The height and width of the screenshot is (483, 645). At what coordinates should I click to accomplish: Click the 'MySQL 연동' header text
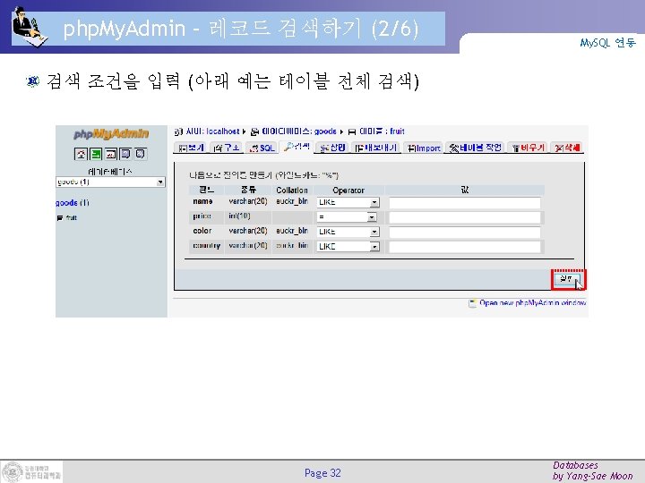[608, 43]
